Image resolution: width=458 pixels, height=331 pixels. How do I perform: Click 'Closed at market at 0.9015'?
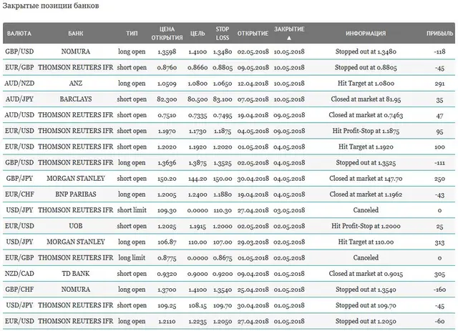pos(366,274)
